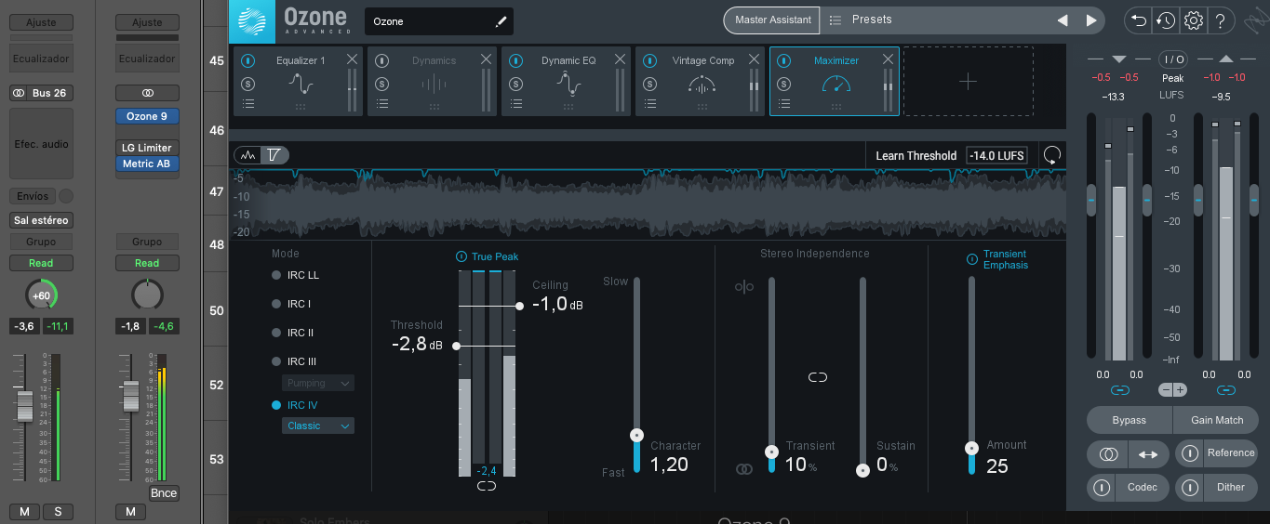Add a new module with the plus slot
Viewport: 1270px width, 524px height.
[x=968, y=82]
